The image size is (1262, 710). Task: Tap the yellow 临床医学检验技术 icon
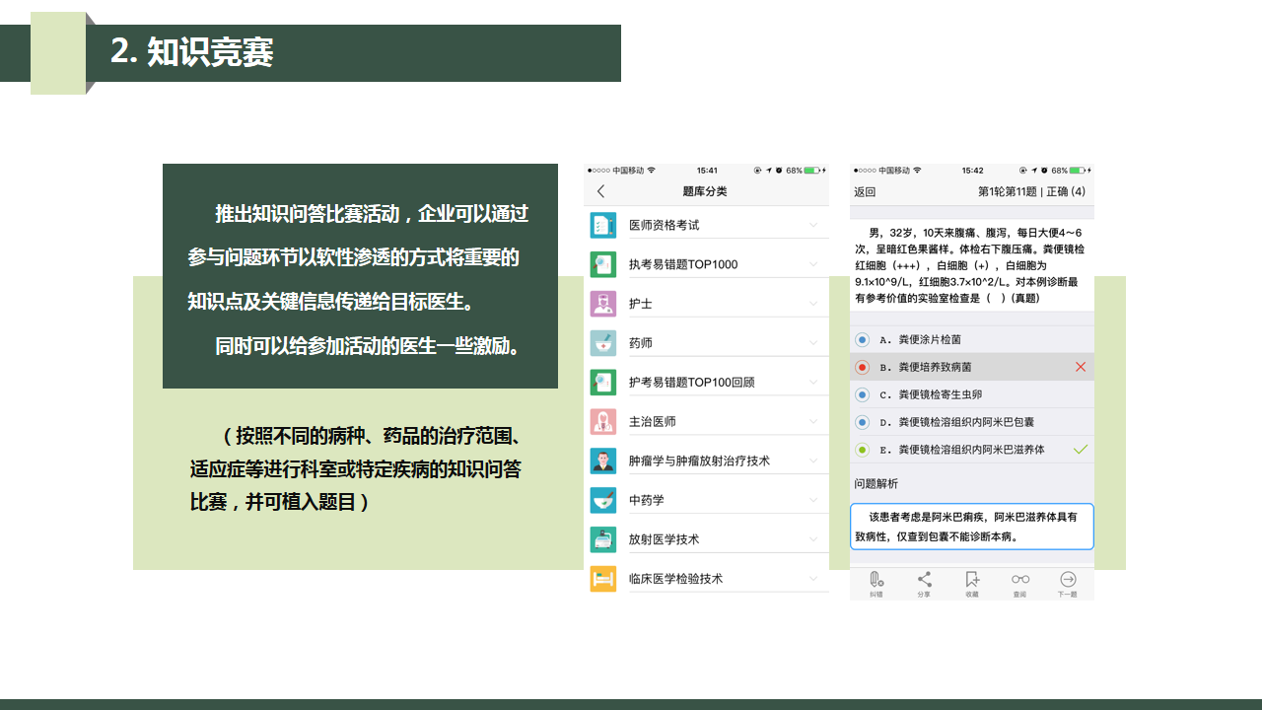tap(602, 579)
